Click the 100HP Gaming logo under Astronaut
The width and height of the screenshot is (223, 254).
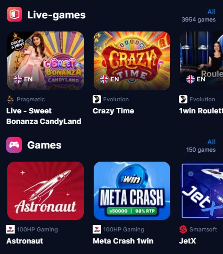pyautogui.click(x=10, y=229)
